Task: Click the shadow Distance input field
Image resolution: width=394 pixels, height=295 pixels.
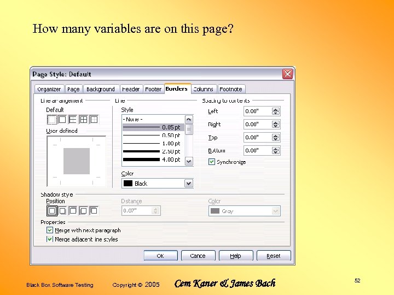Action: pyautogui.click(x=137, y=211)
